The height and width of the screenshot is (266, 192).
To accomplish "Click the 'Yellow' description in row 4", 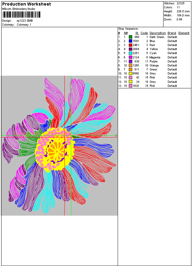I will click(154, 49).
